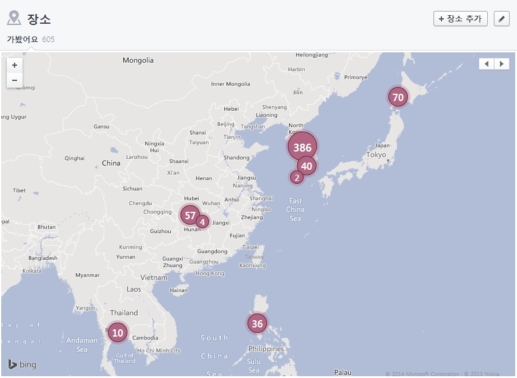Screen dimensions: 517x378
Task: Click the Palau label on the map
Action: tap(343, 373)
